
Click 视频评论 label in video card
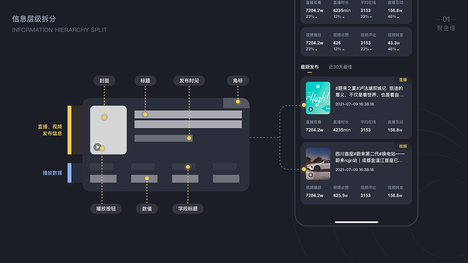(368, 187)
